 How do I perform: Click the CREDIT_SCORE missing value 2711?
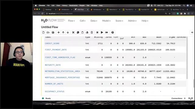pos(100,44)
